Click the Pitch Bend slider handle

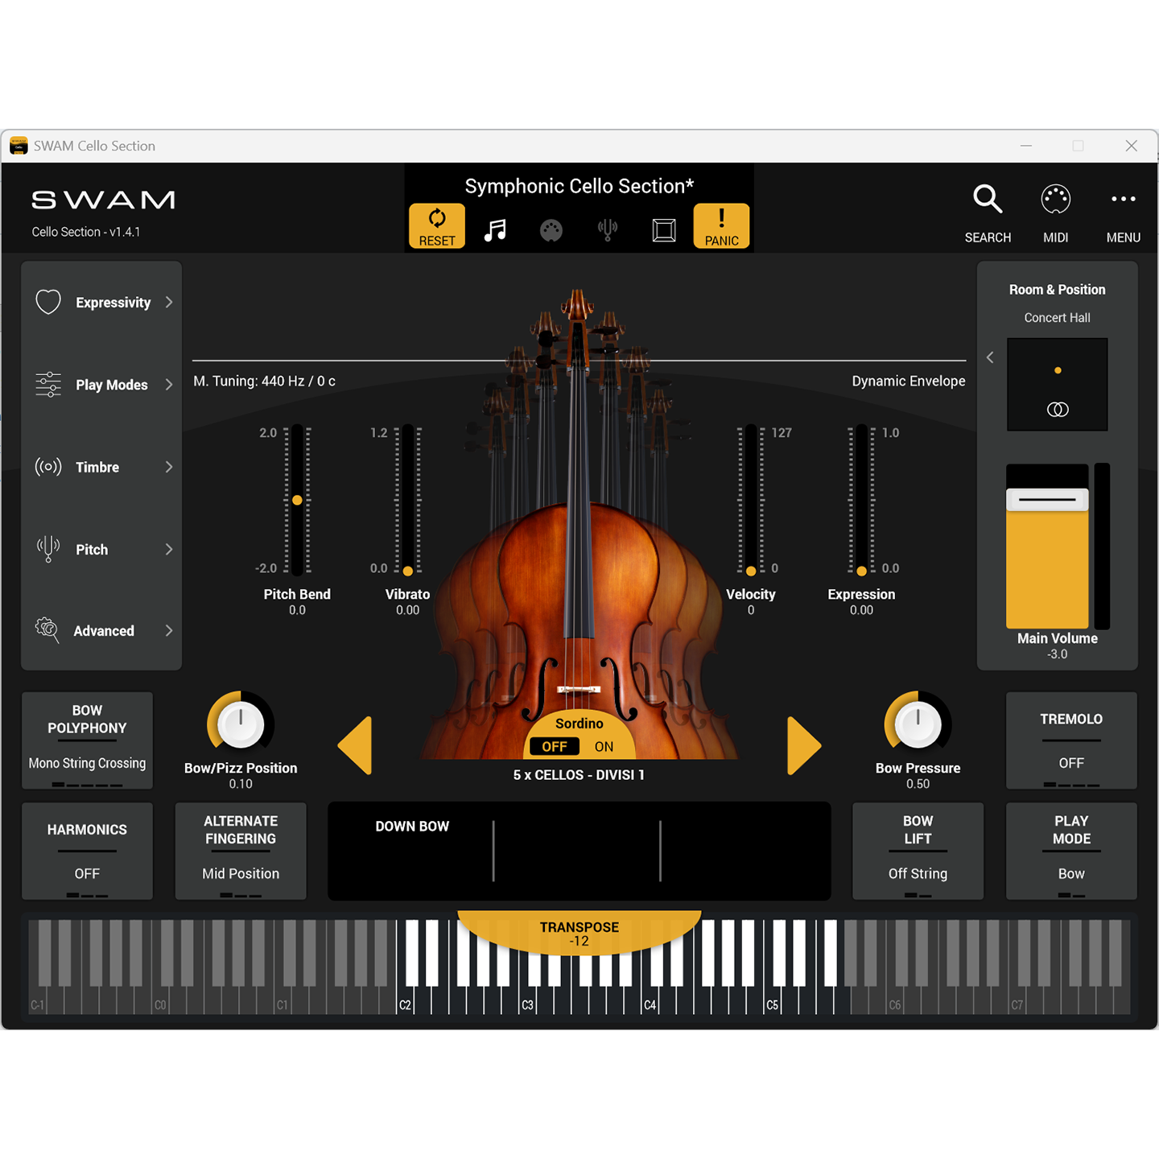click(x=297, y=500)
